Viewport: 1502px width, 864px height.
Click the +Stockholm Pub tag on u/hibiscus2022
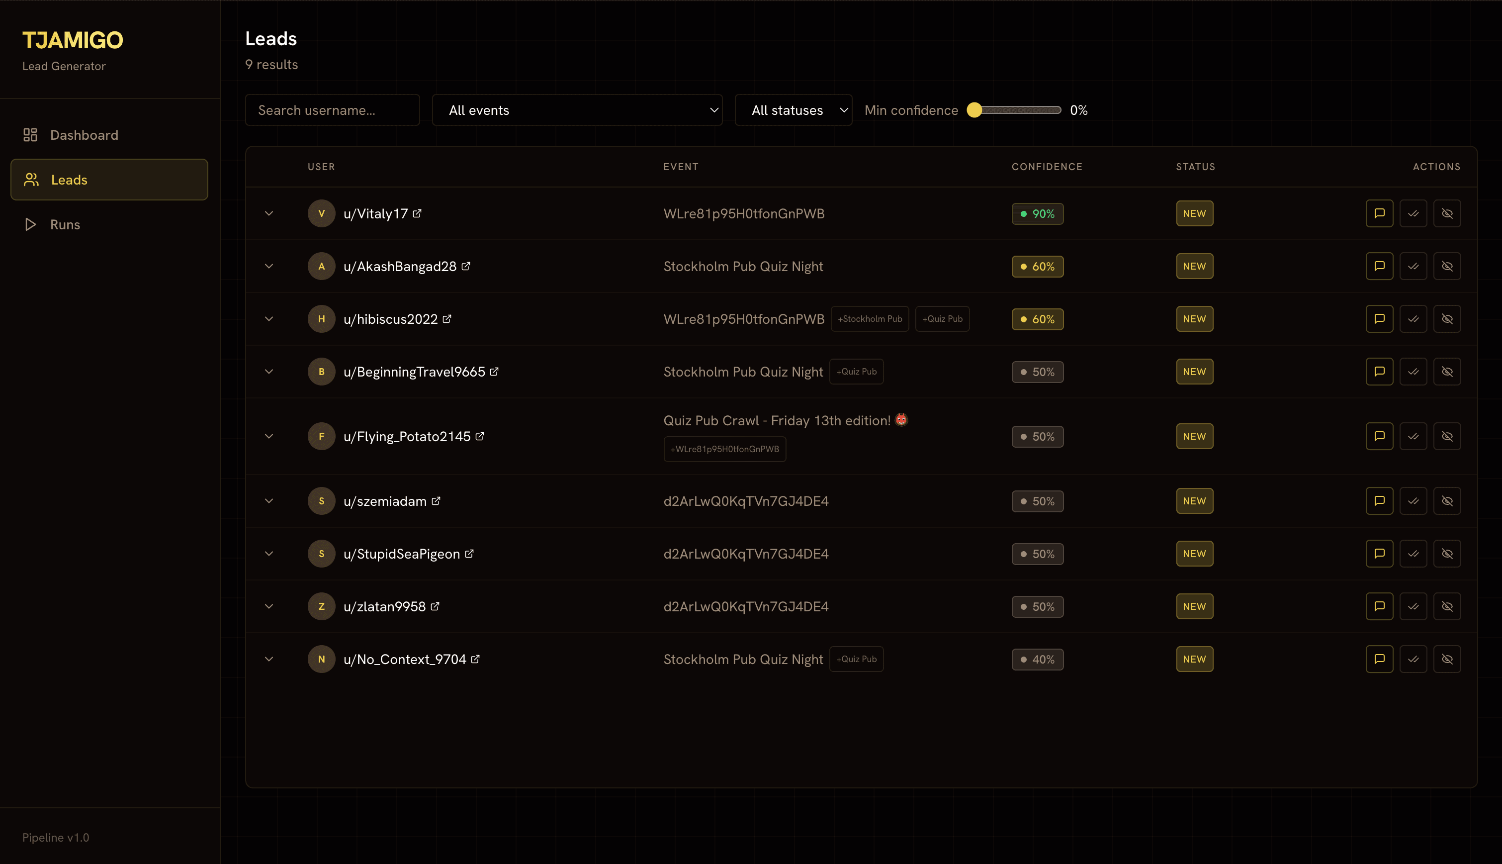point(869,319)
